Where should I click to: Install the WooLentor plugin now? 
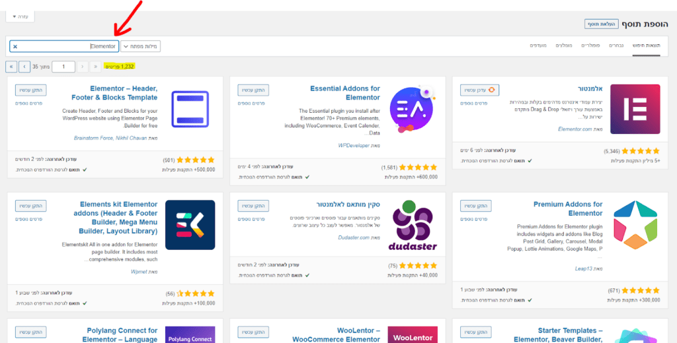point(253,332)
